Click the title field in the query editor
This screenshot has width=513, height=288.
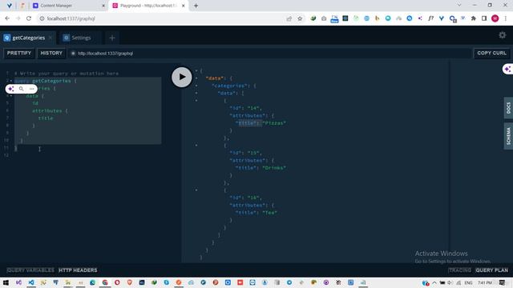[x=46, y=118]
